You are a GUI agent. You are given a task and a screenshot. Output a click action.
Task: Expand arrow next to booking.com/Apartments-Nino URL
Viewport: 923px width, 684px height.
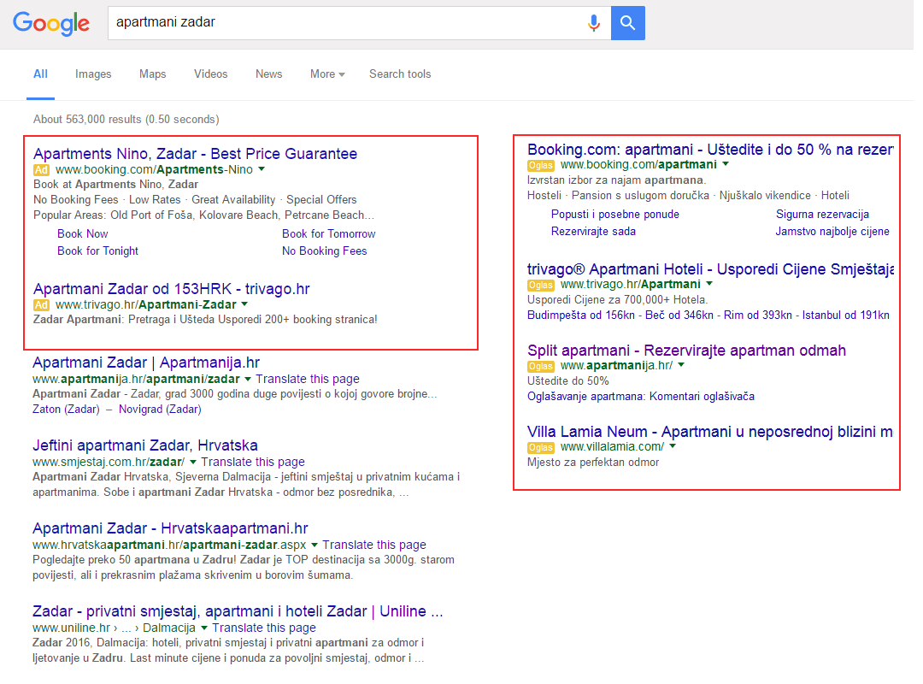[x=262, y=169]
